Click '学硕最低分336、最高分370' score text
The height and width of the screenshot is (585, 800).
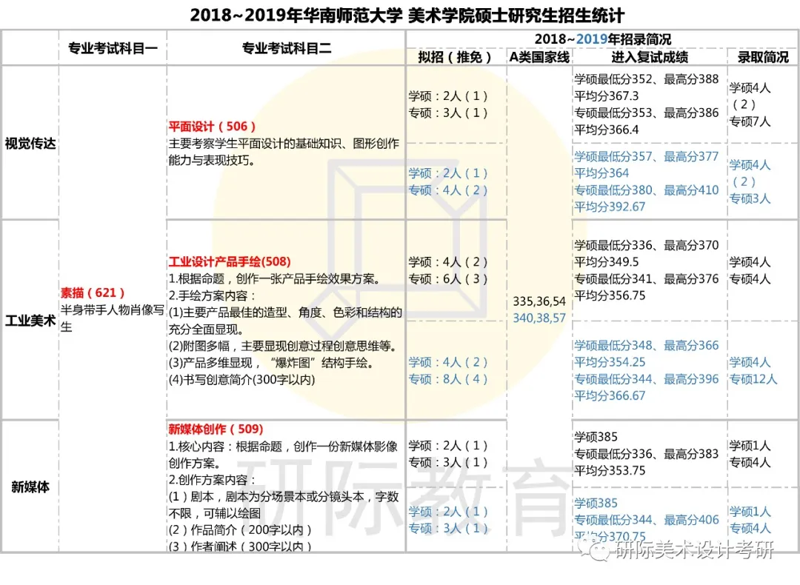647,245
